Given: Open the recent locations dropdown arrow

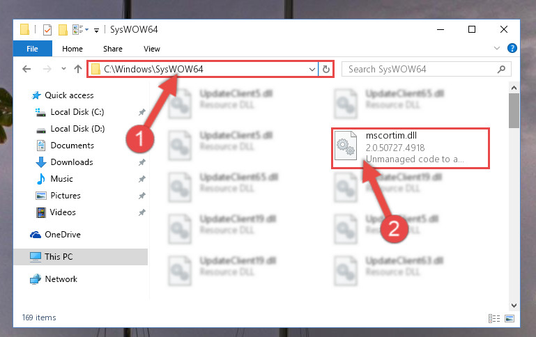Looking at the screenshot, I should pos(63,69).
